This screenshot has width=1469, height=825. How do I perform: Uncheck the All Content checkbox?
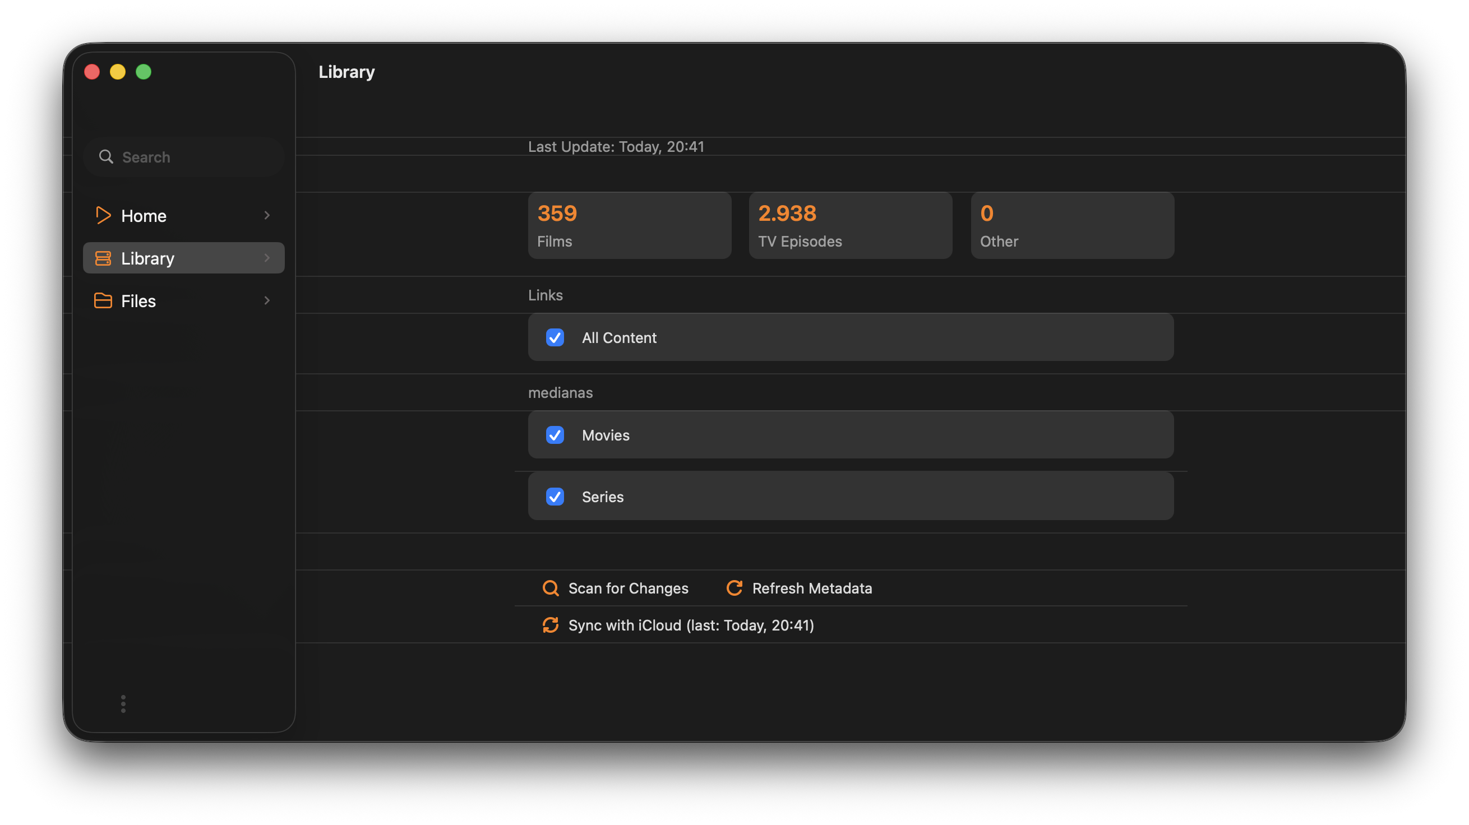point(555,337)
